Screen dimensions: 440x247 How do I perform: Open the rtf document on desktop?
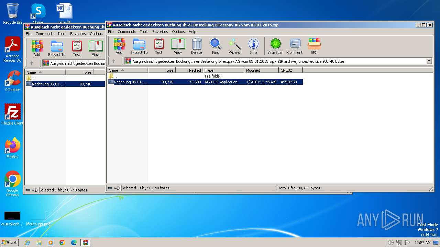[x=64, y=13]
